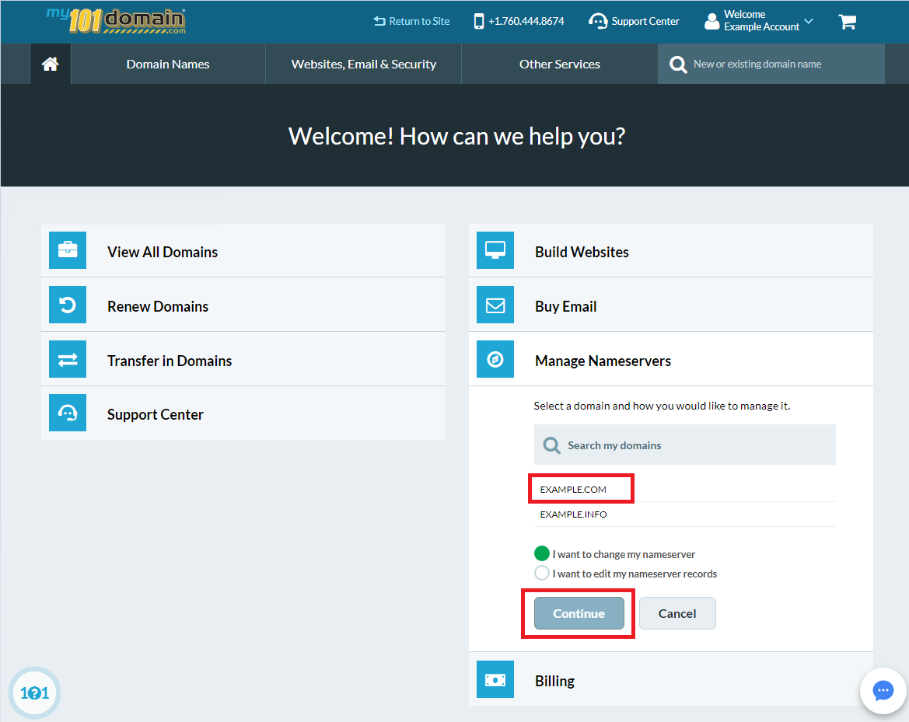909x722 pixels.
Task: Select "I want to edit my nameserver records"
Action: 542,574
